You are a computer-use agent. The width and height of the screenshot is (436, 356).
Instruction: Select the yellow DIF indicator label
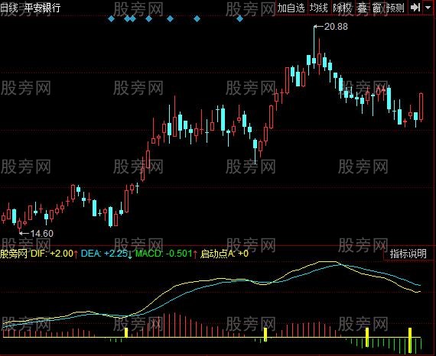[52, 254]
